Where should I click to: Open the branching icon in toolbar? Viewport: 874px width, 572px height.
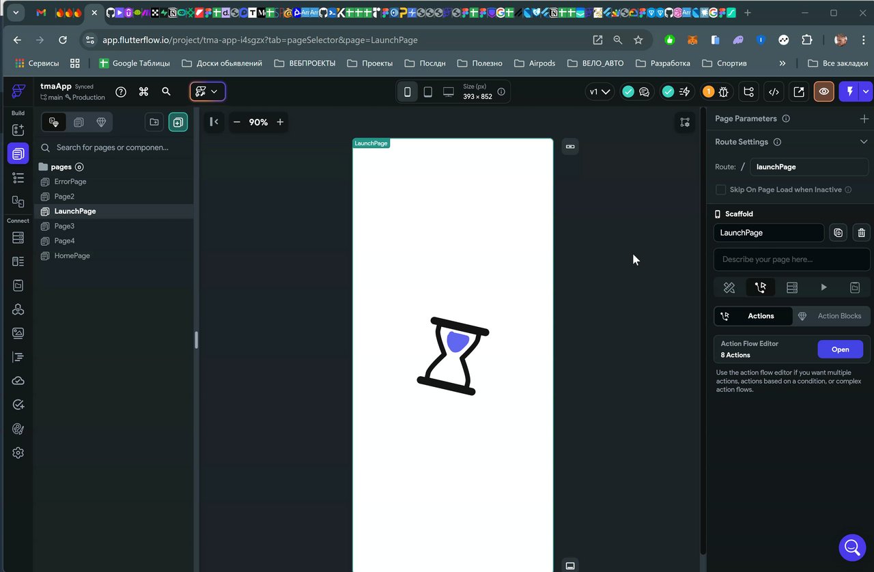(x=749, y=91)
